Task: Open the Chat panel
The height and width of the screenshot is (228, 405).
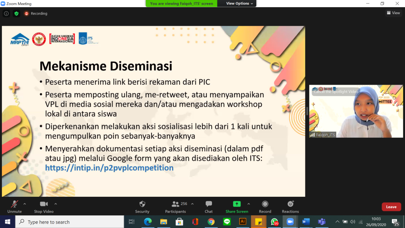Action: coord(208,204)
